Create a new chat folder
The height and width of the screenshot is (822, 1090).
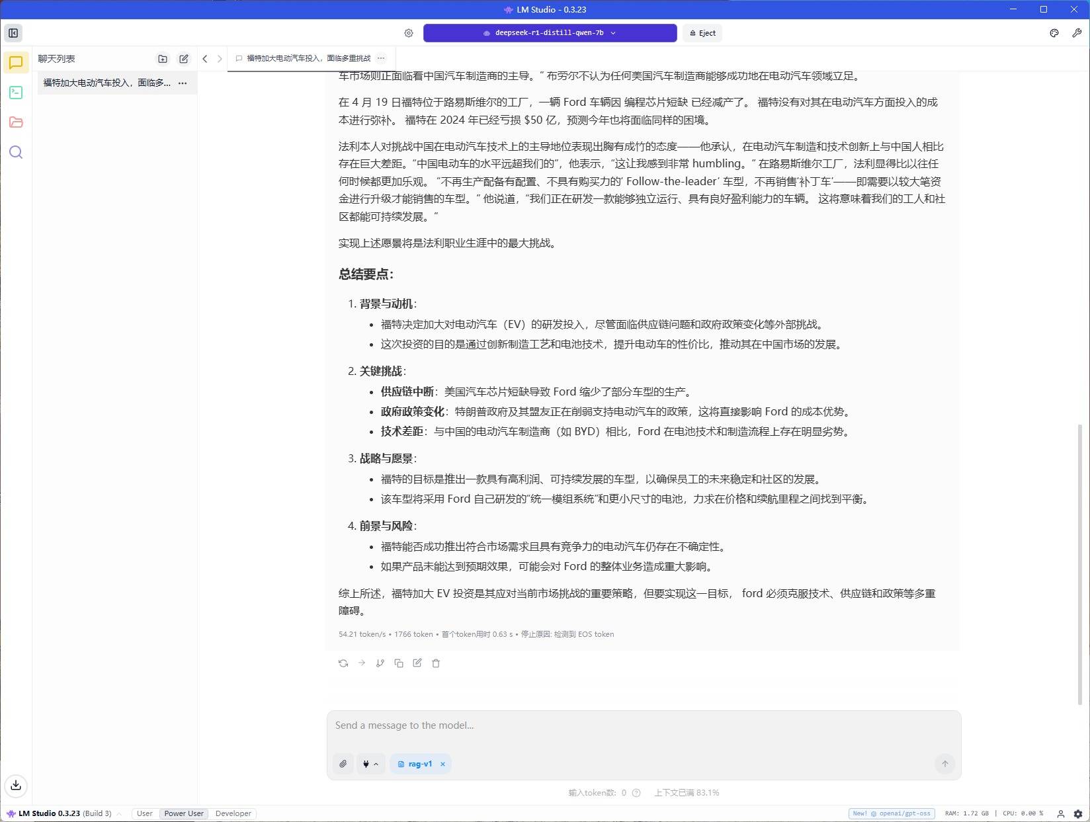click(163, 59)
